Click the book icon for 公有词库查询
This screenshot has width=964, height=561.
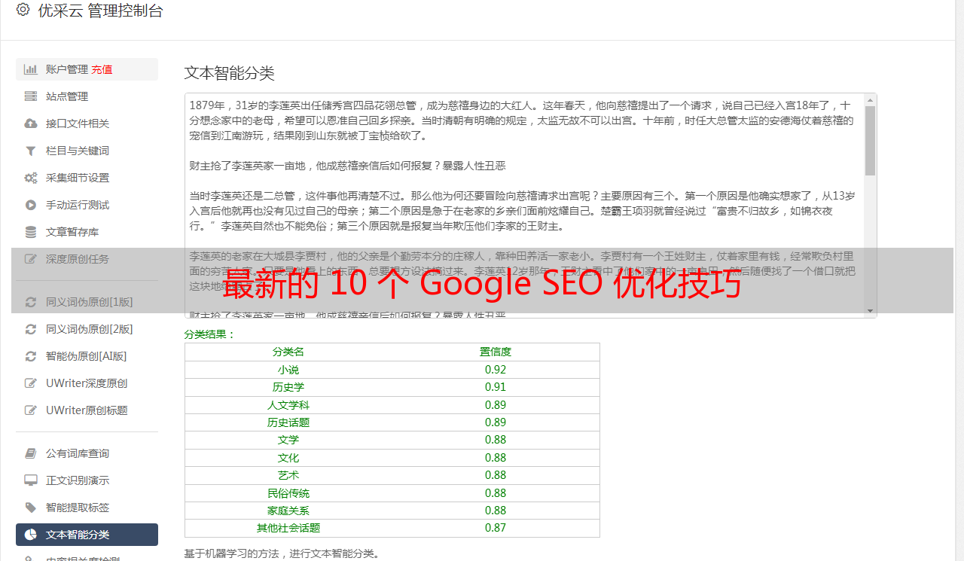[x=31, y=453]
